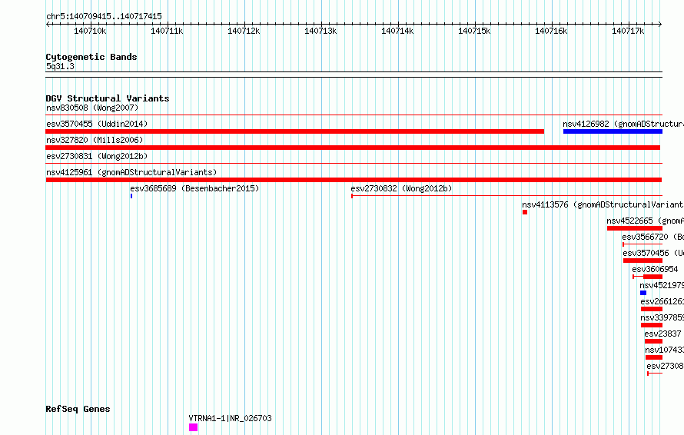Click the esv2661261 red variant bar
This screenshot has width=684, height=435.
pos(651,309)
